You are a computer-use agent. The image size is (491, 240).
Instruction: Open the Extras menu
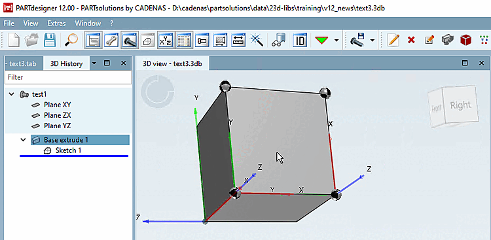tap(57, 23)
